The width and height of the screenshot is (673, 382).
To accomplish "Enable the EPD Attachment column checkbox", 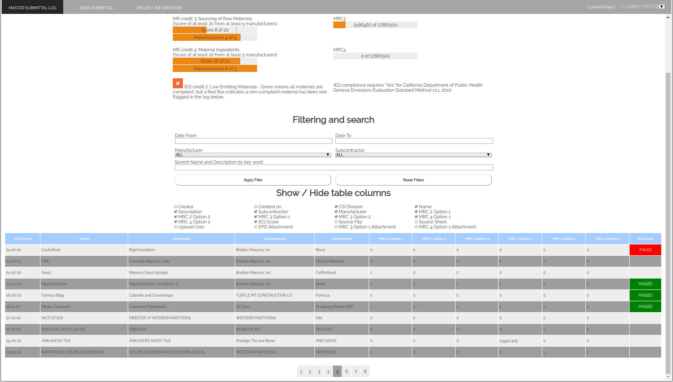I will click(x=256, y=227).
